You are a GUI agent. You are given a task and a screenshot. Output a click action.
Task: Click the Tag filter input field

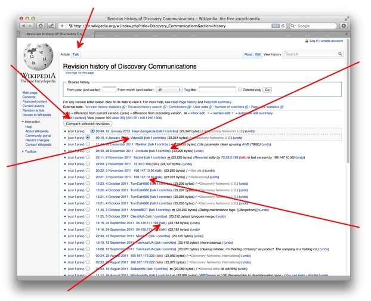click(x=218, y=89)
